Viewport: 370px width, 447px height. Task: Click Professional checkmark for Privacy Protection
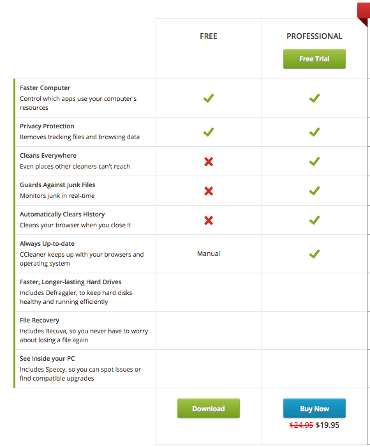pyautogui.click(x=314, y=132)
